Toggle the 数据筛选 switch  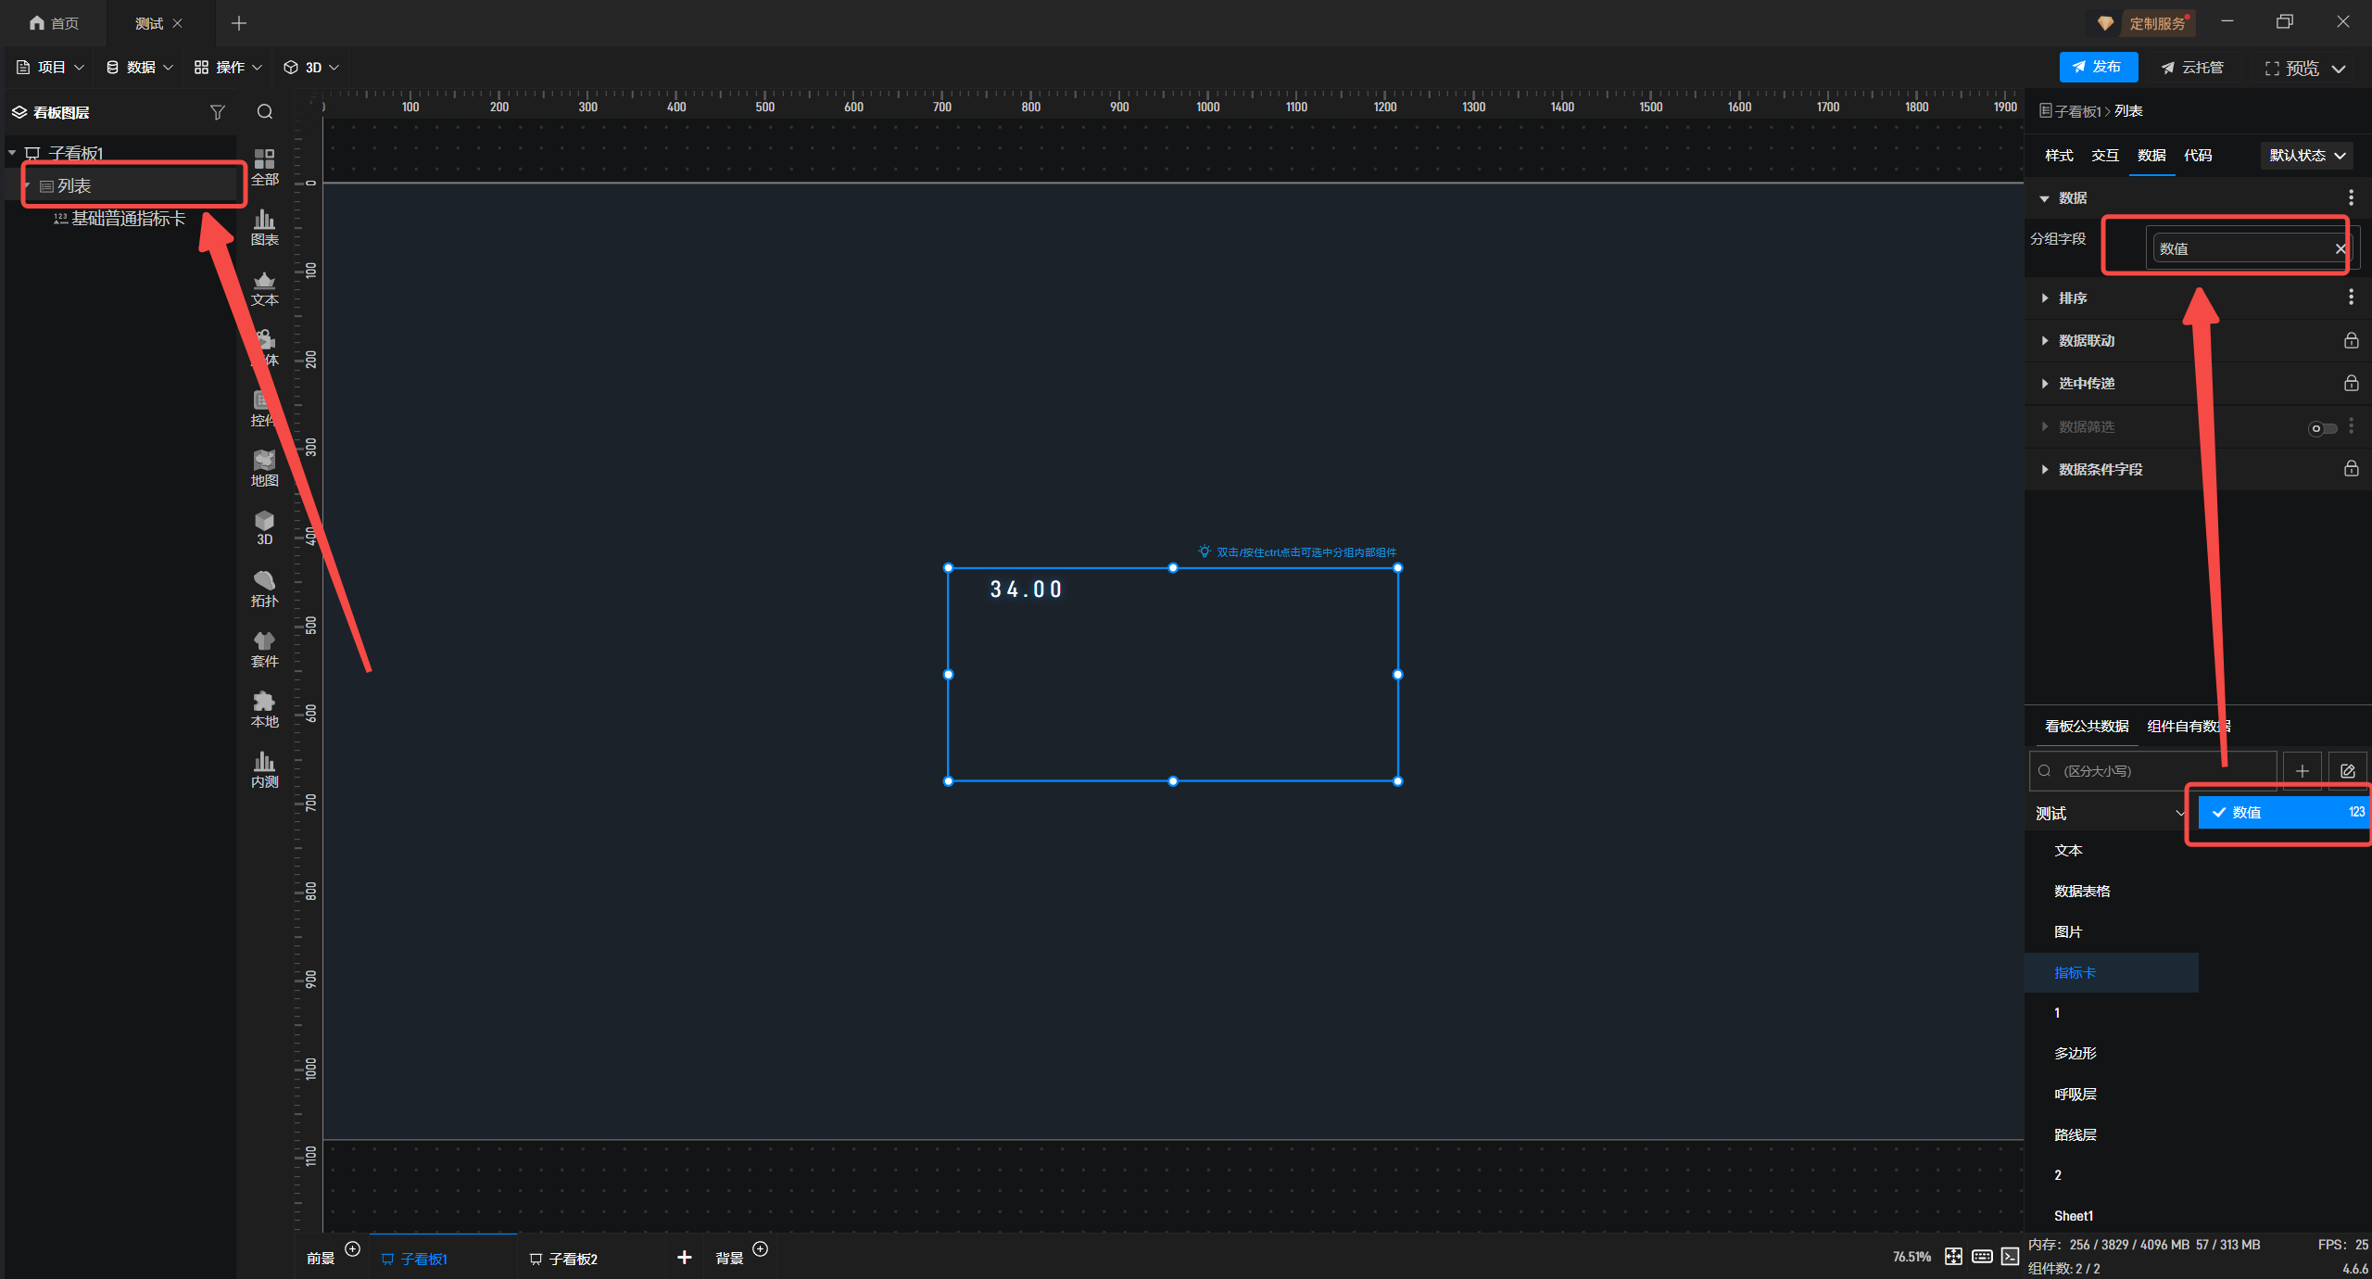[2322, 428]
